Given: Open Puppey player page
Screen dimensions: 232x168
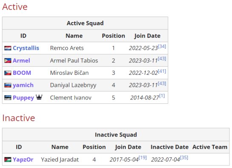Looking at the screenshot, I should pos(23,98).
